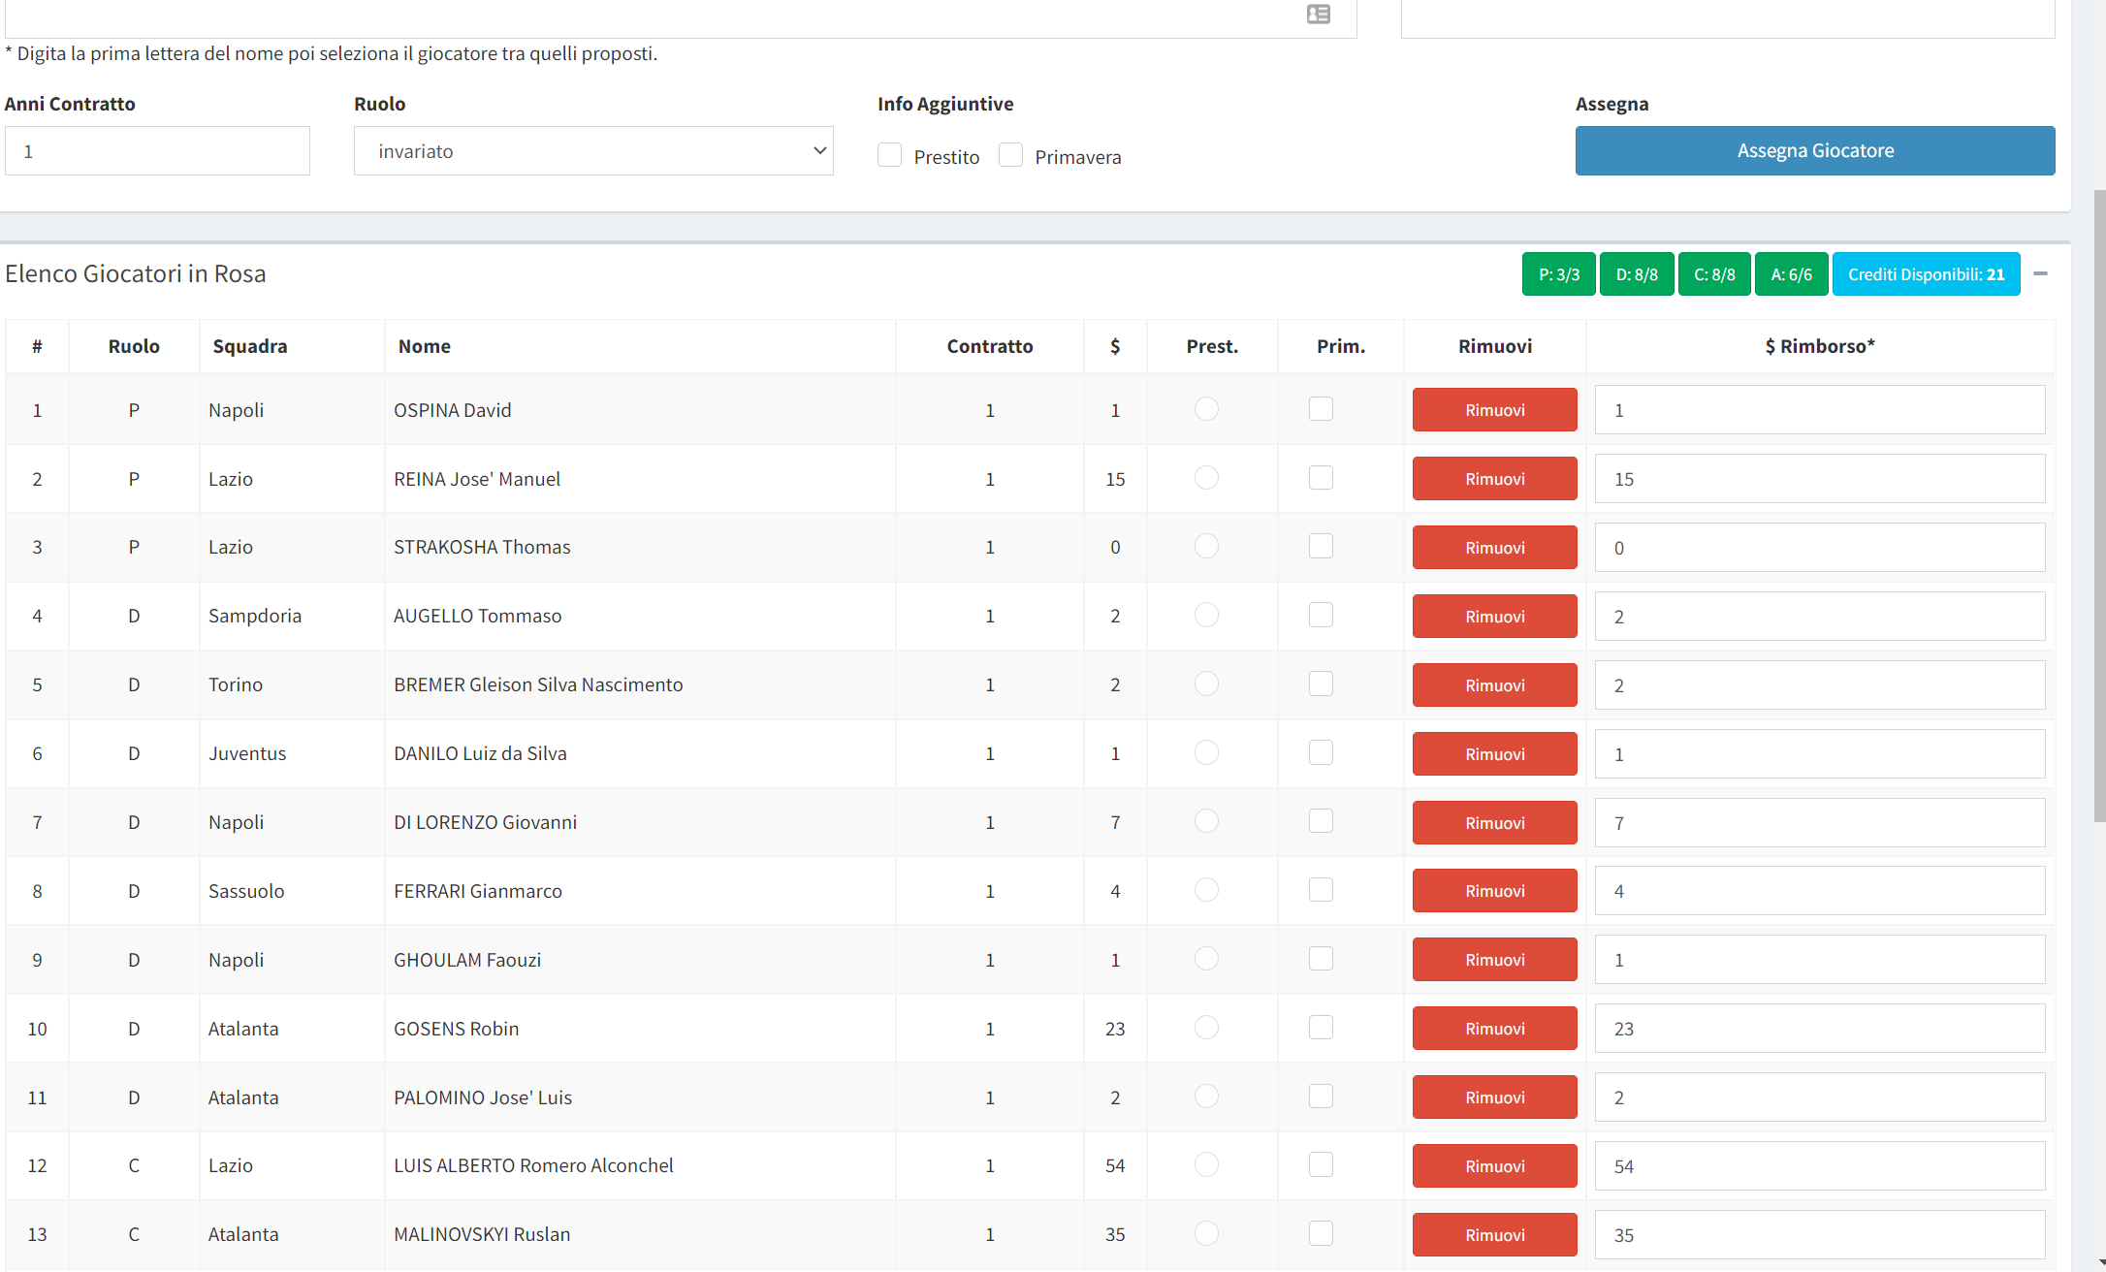
Task: Click the A: 6/6 attackers badge
Action: [1791, 274]
